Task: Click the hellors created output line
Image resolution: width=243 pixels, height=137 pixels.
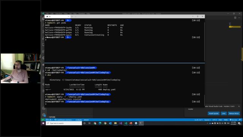Action: click(x=63, y=99)
